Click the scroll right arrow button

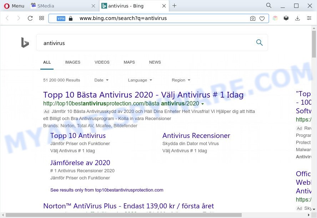click(309, 215)
